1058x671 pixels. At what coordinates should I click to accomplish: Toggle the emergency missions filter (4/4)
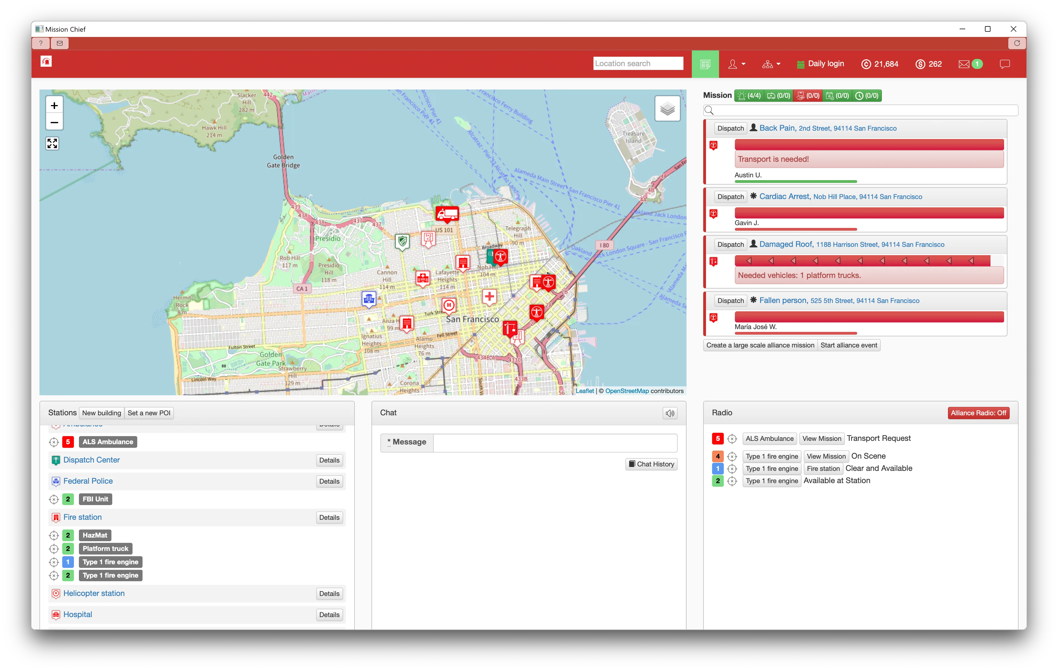pyautogui.click(x=749, y=95)
